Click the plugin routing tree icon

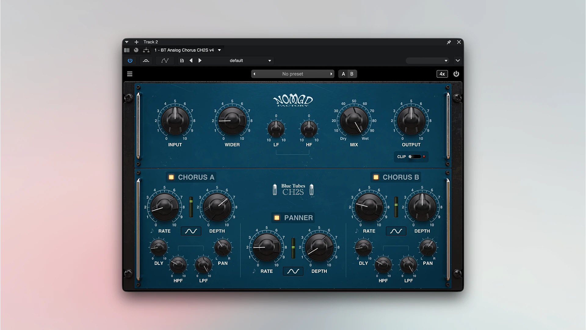coord(146,50)
